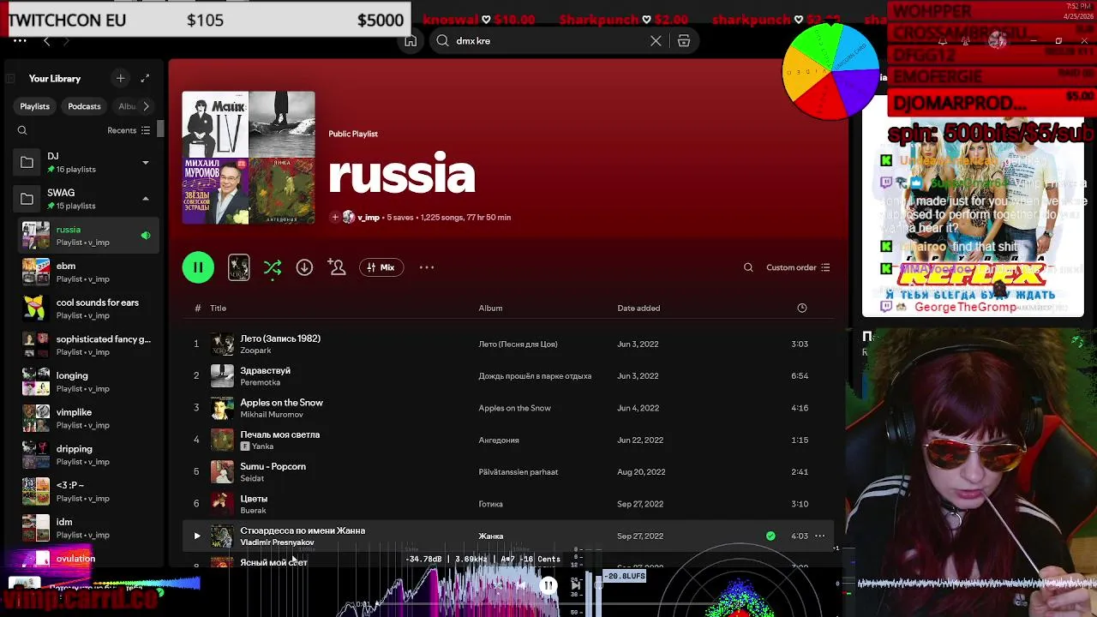Open the artist link Vladimir Presnyakov
The image size is (1097, 617).
point(277,542)
